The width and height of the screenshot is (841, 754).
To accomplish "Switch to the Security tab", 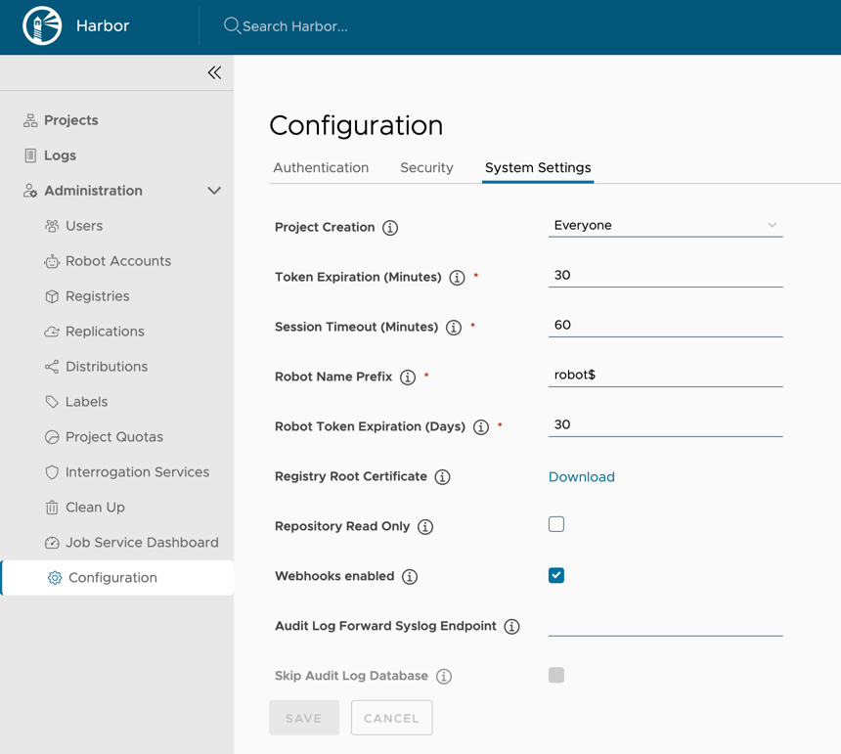I will [426, 168].
